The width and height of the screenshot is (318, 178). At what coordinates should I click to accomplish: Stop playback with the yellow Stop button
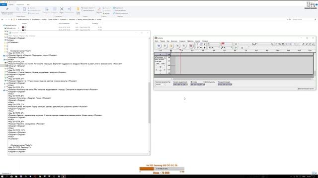tap(171, 46)
